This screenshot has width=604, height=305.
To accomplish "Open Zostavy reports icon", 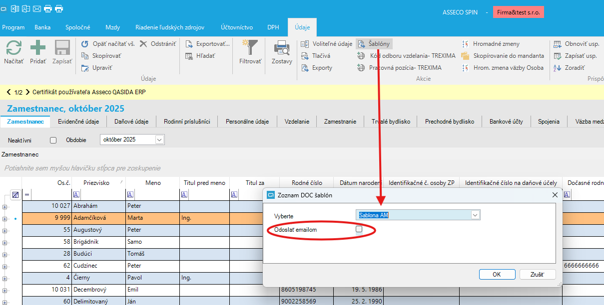I will 282,49.
